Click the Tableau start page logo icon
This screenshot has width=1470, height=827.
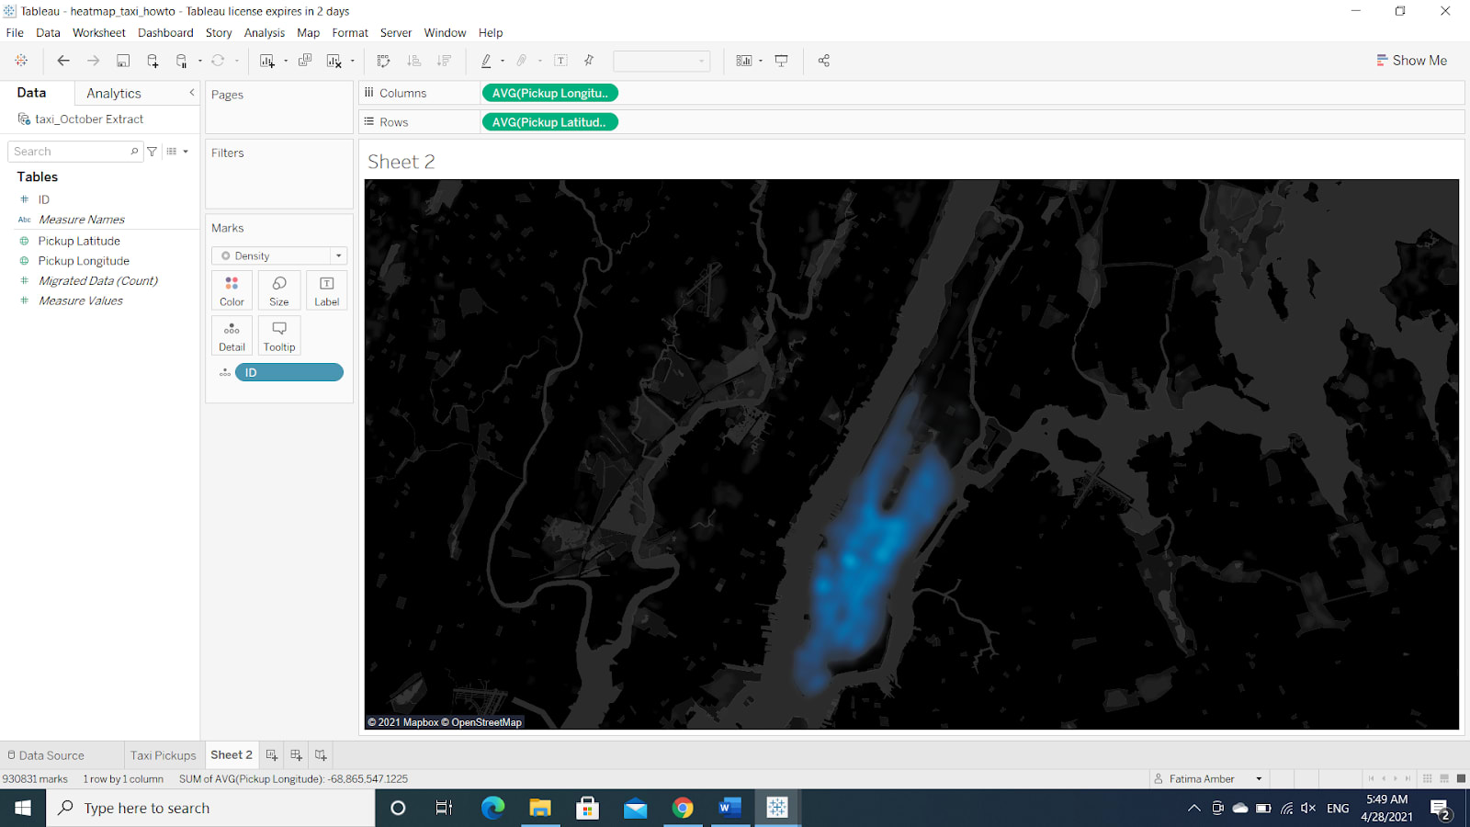click(x=21, y=61)
